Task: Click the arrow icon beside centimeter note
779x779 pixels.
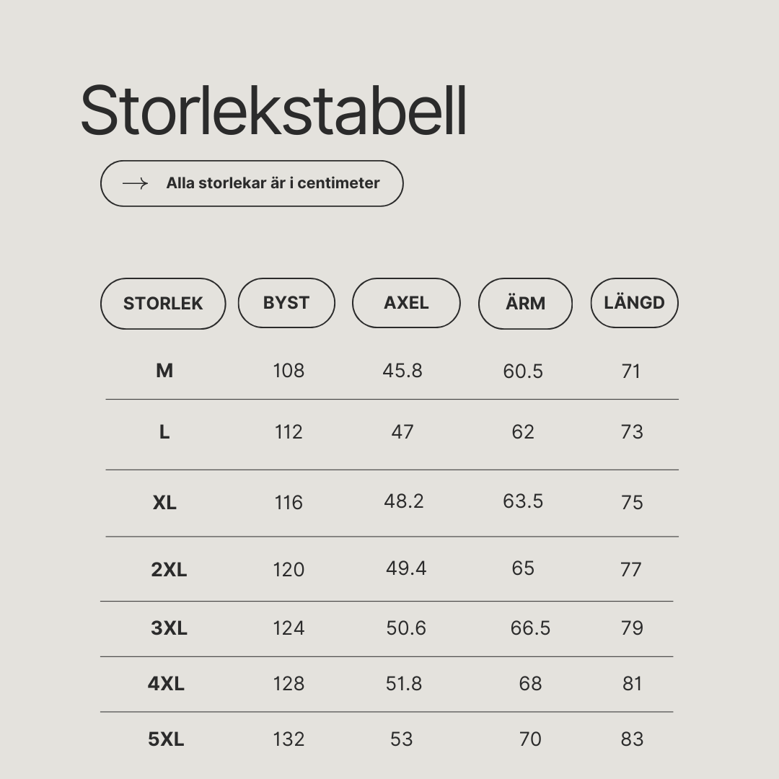Action: coord(135,183)
